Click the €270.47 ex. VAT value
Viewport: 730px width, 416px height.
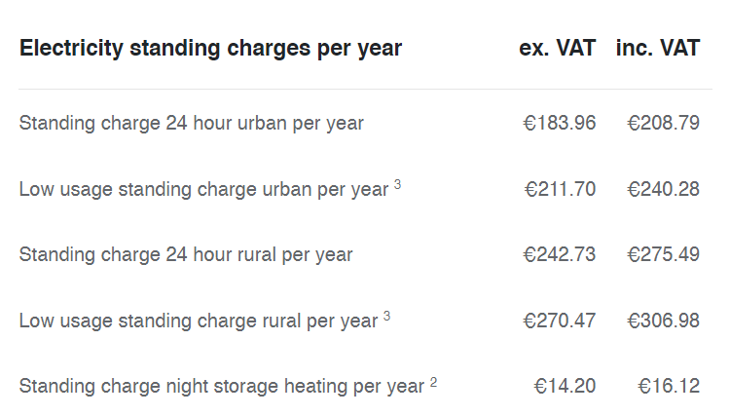click(559, 321)
